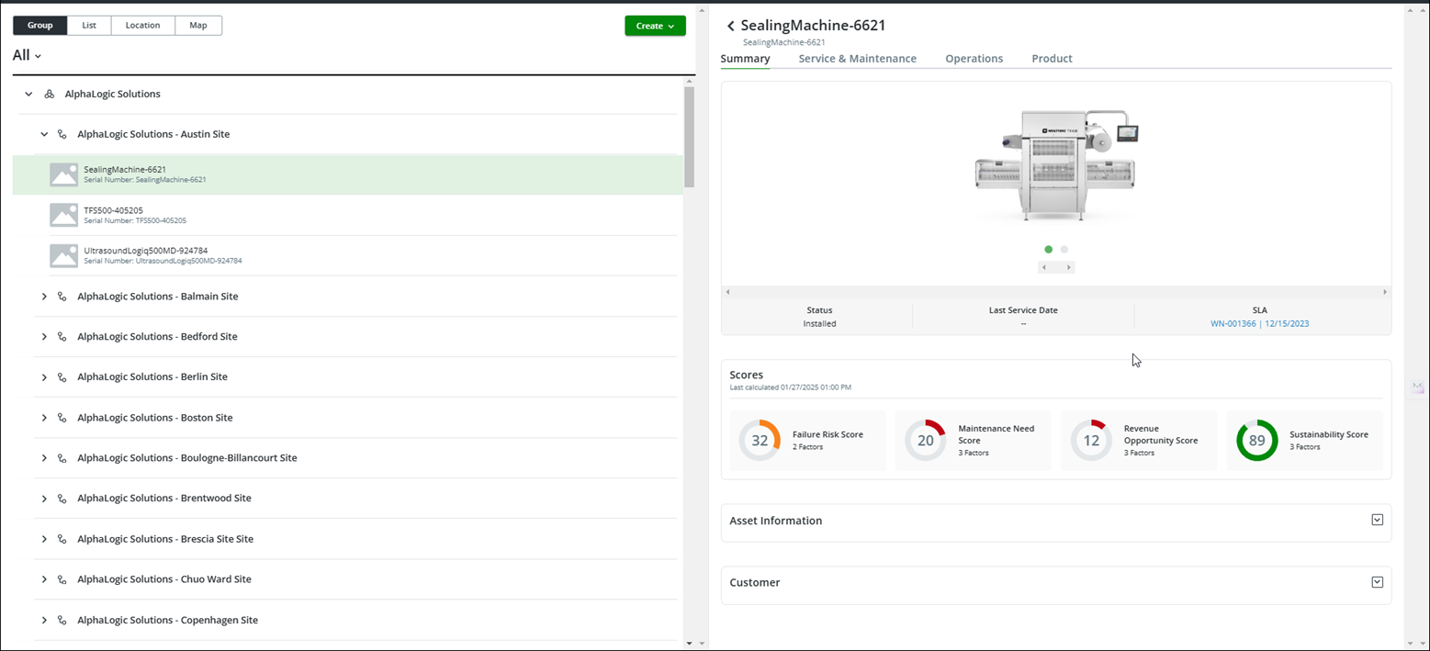Open the Service & Maintenance tab
This screenshot has width=1430, height=651.
coord(858,59)
